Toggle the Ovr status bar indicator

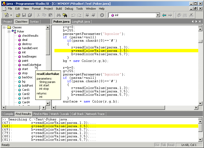157,145
